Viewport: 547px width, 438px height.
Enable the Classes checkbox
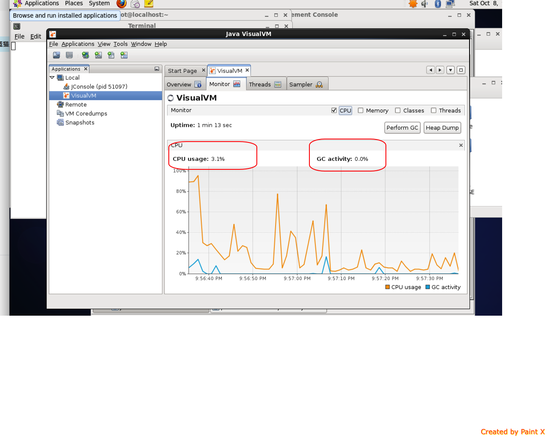click(x=398, y=110)
